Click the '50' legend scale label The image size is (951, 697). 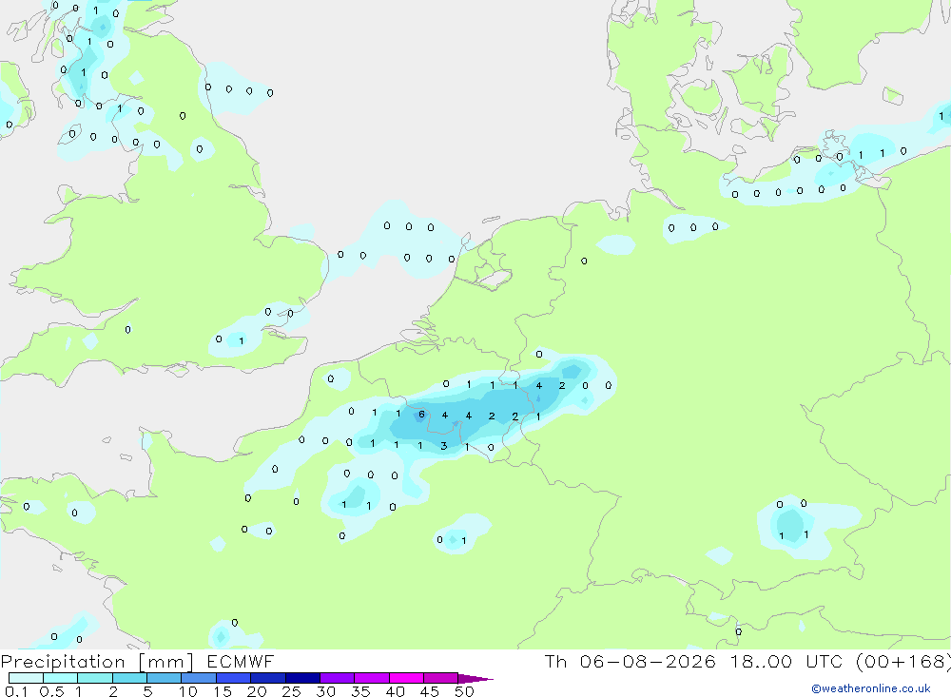pyautogui.click(x=464, y=691)
